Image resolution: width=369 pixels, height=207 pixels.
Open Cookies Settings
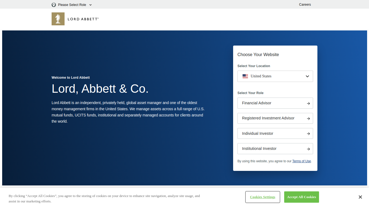coord(263,197)
